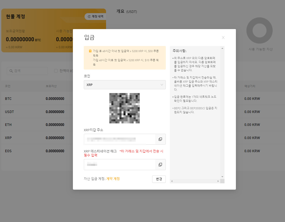The width and height of the screenshot is (285, 222).
Task: Close the deposit dialog
Action: click(223, 38)
